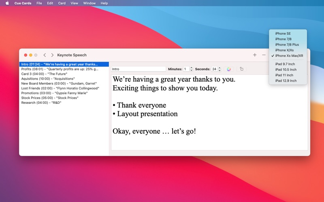Add a new card with plus icon

pyautogui.click(x=255, y=55)
